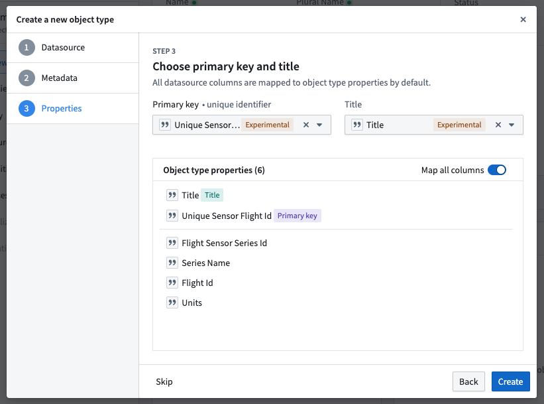Expand the Title dropdown arrow
544x404 pixels.
[512, 125]
